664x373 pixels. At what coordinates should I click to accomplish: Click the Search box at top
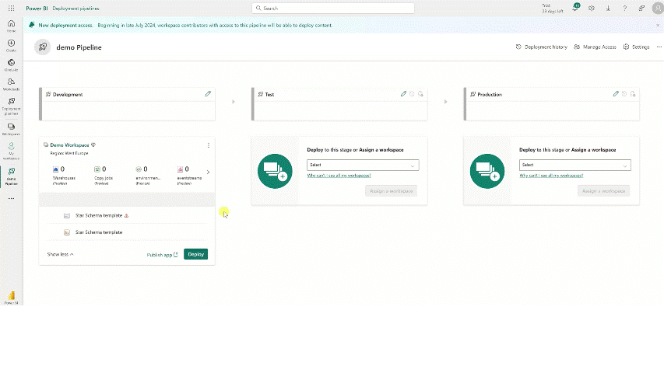point(332,8)
